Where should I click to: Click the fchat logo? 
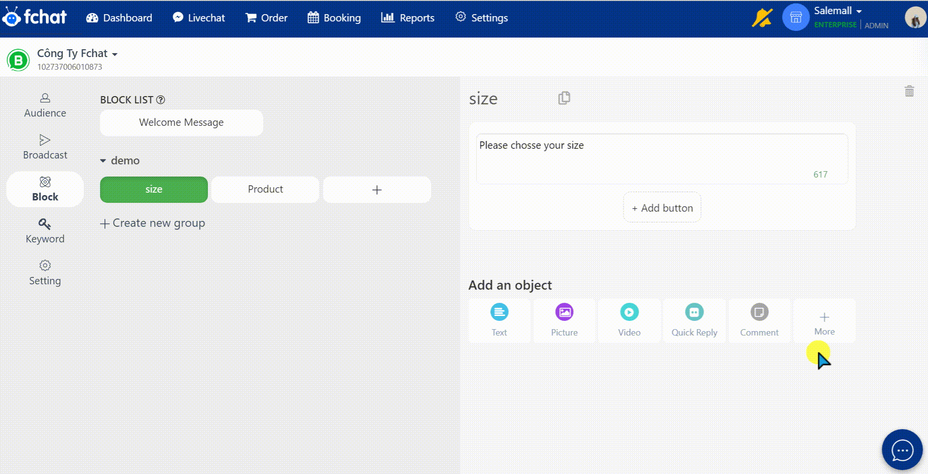34,17
